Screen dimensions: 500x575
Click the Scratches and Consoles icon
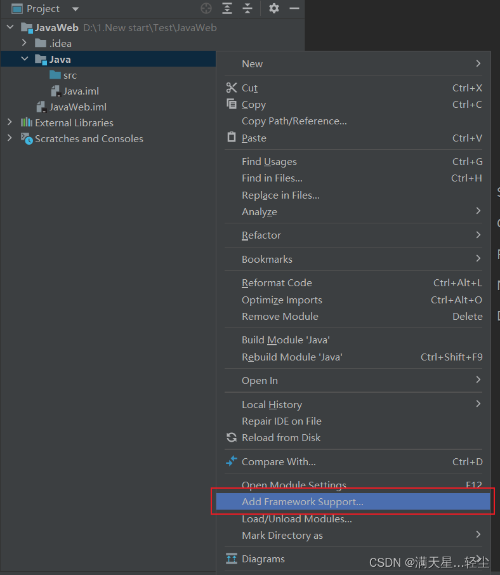(x=27, y=138)
